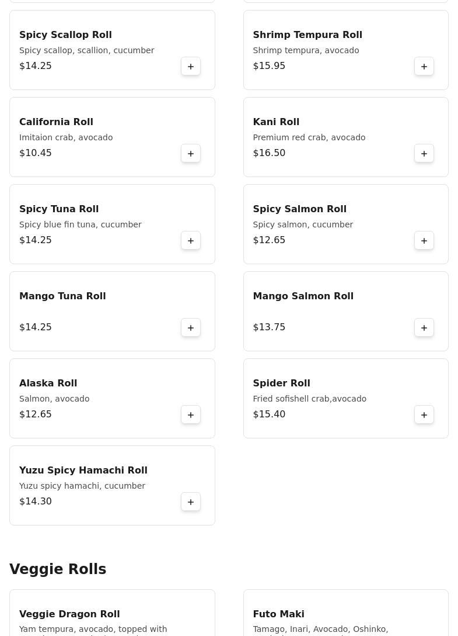Select the Alaska Roll $12.65 price
The height and width of the screenshot is (636, 458).
pos(36,414)
